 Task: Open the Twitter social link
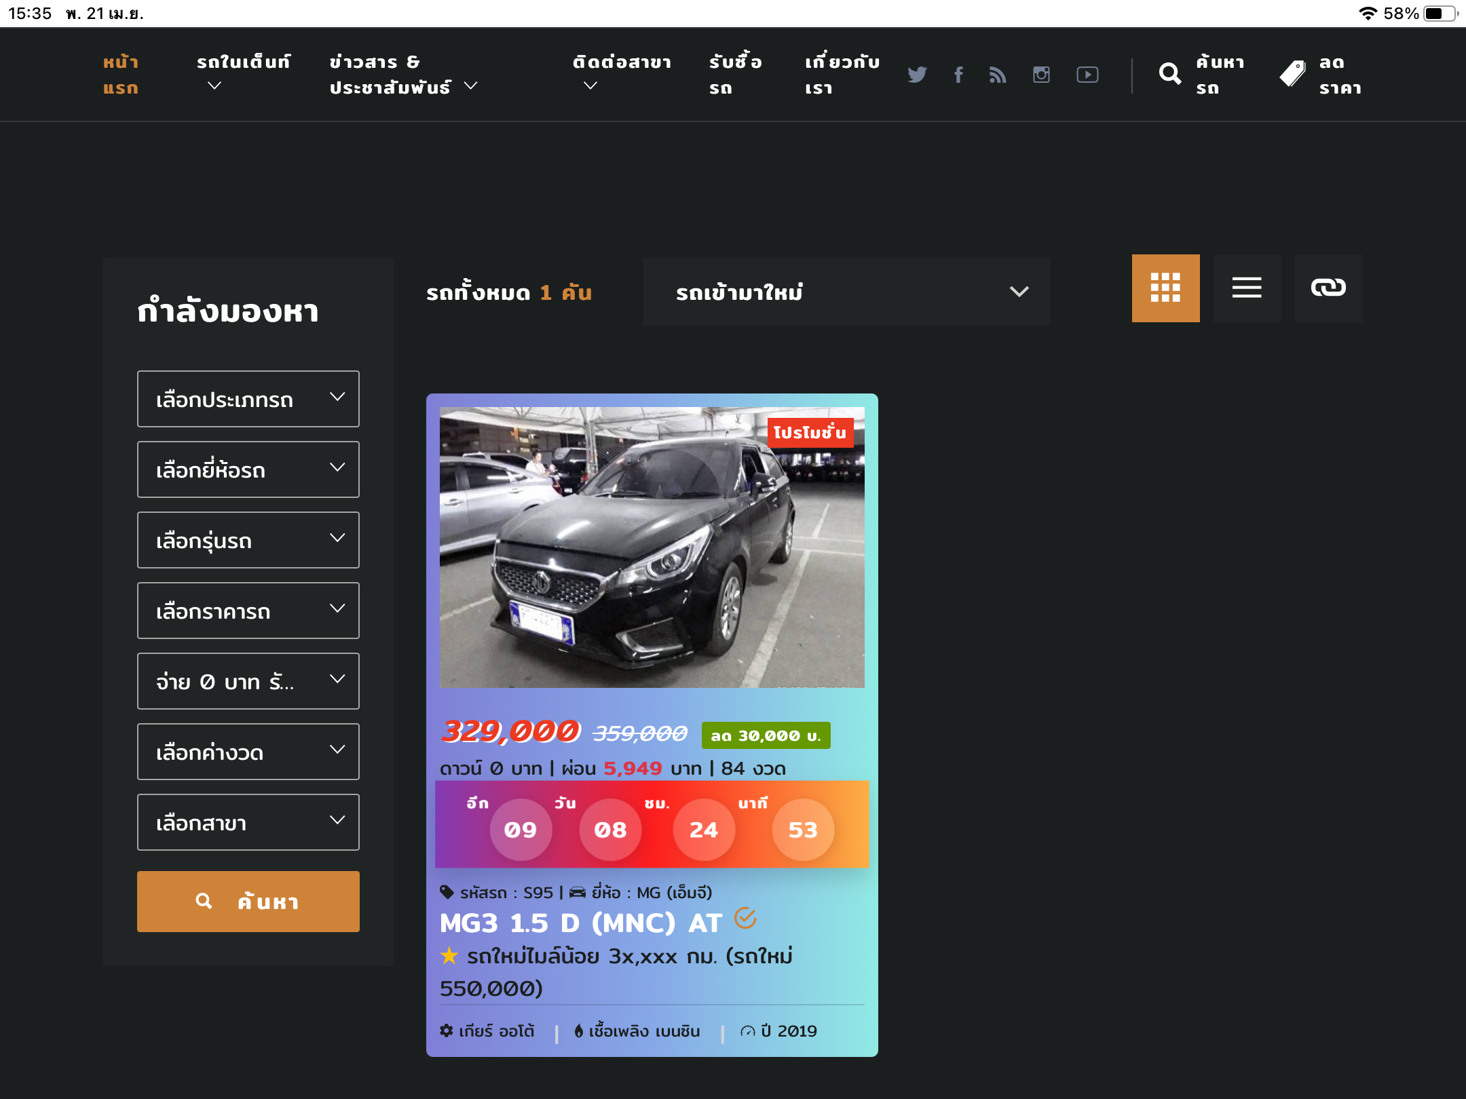click(917, 75)
